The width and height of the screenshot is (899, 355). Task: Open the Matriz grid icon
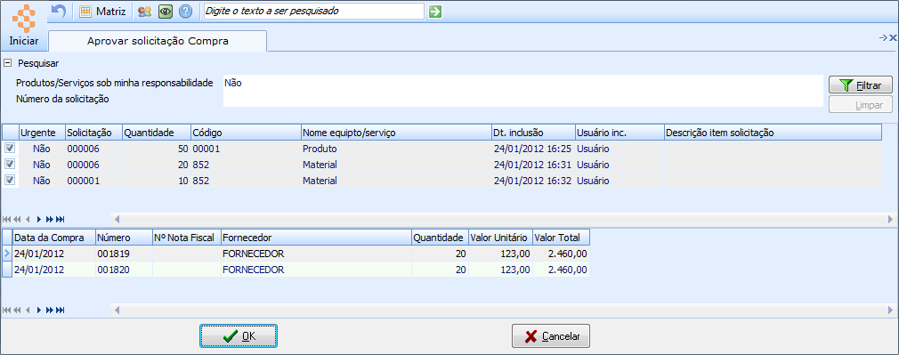pos(85,12)
